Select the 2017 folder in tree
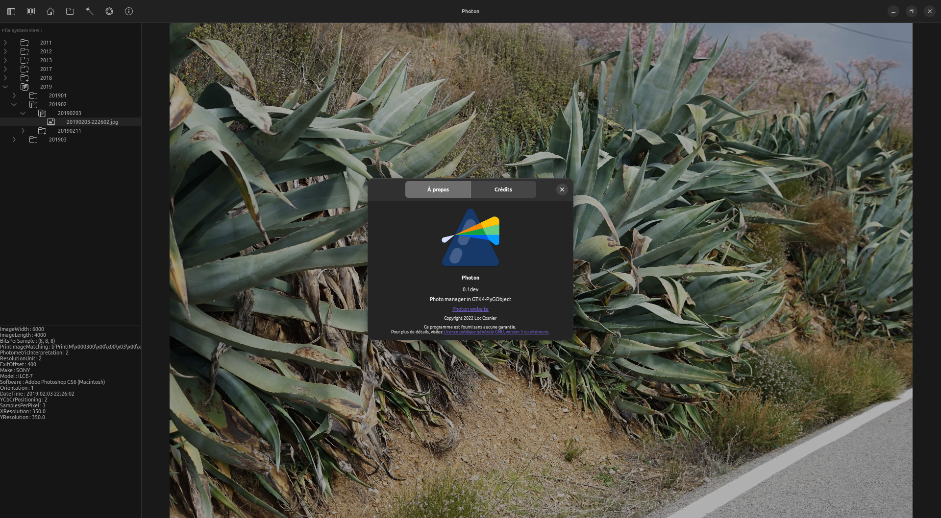This screenshot has width=941, height=518. click(x=46, y=69)
